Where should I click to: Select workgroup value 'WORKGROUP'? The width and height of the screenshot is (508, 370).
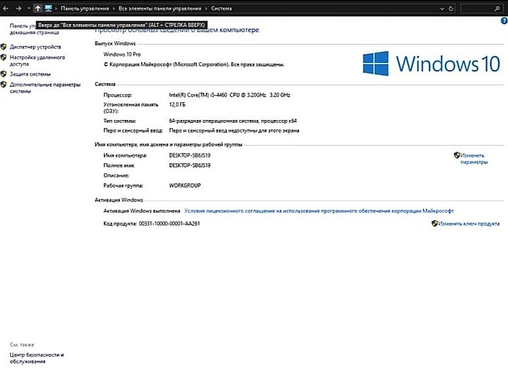(184, 186)
